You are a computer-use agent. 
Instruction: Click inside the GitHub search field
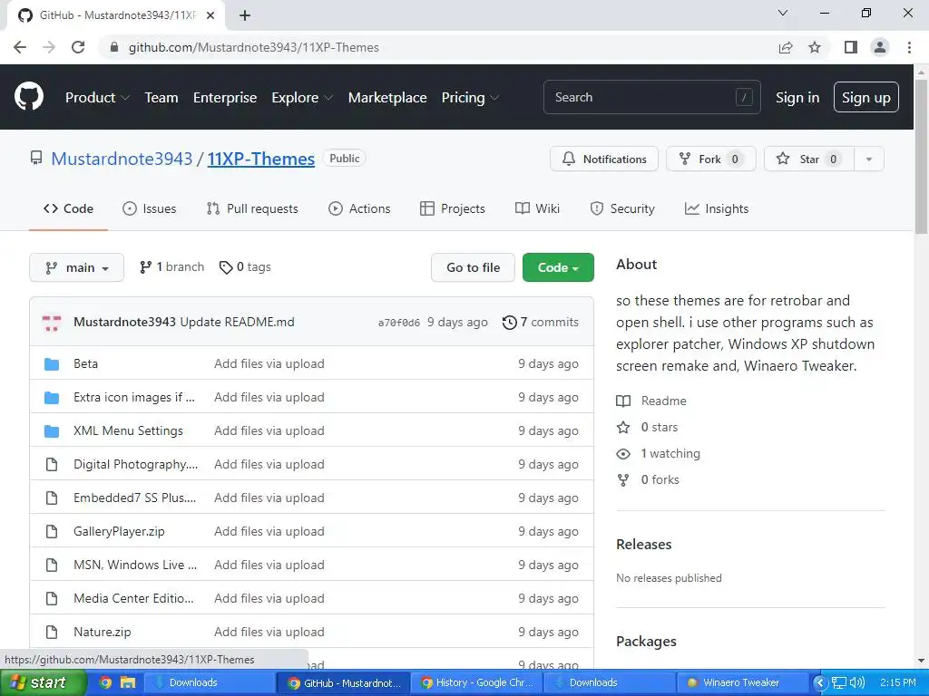coord(651,97)
